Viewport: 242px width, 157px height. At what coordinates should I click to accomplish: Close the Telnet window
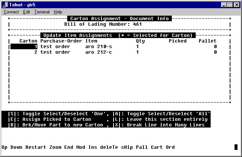[237, 4]
